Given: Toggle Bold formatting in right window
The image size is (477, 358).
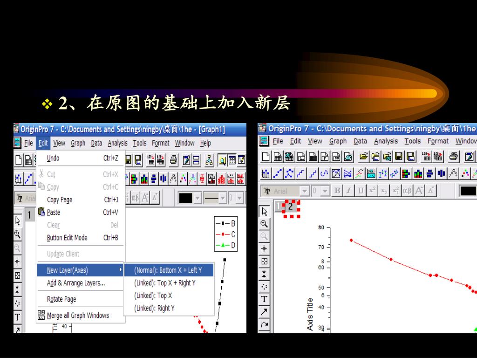Looking at the screenshot, I should point(337,191).
